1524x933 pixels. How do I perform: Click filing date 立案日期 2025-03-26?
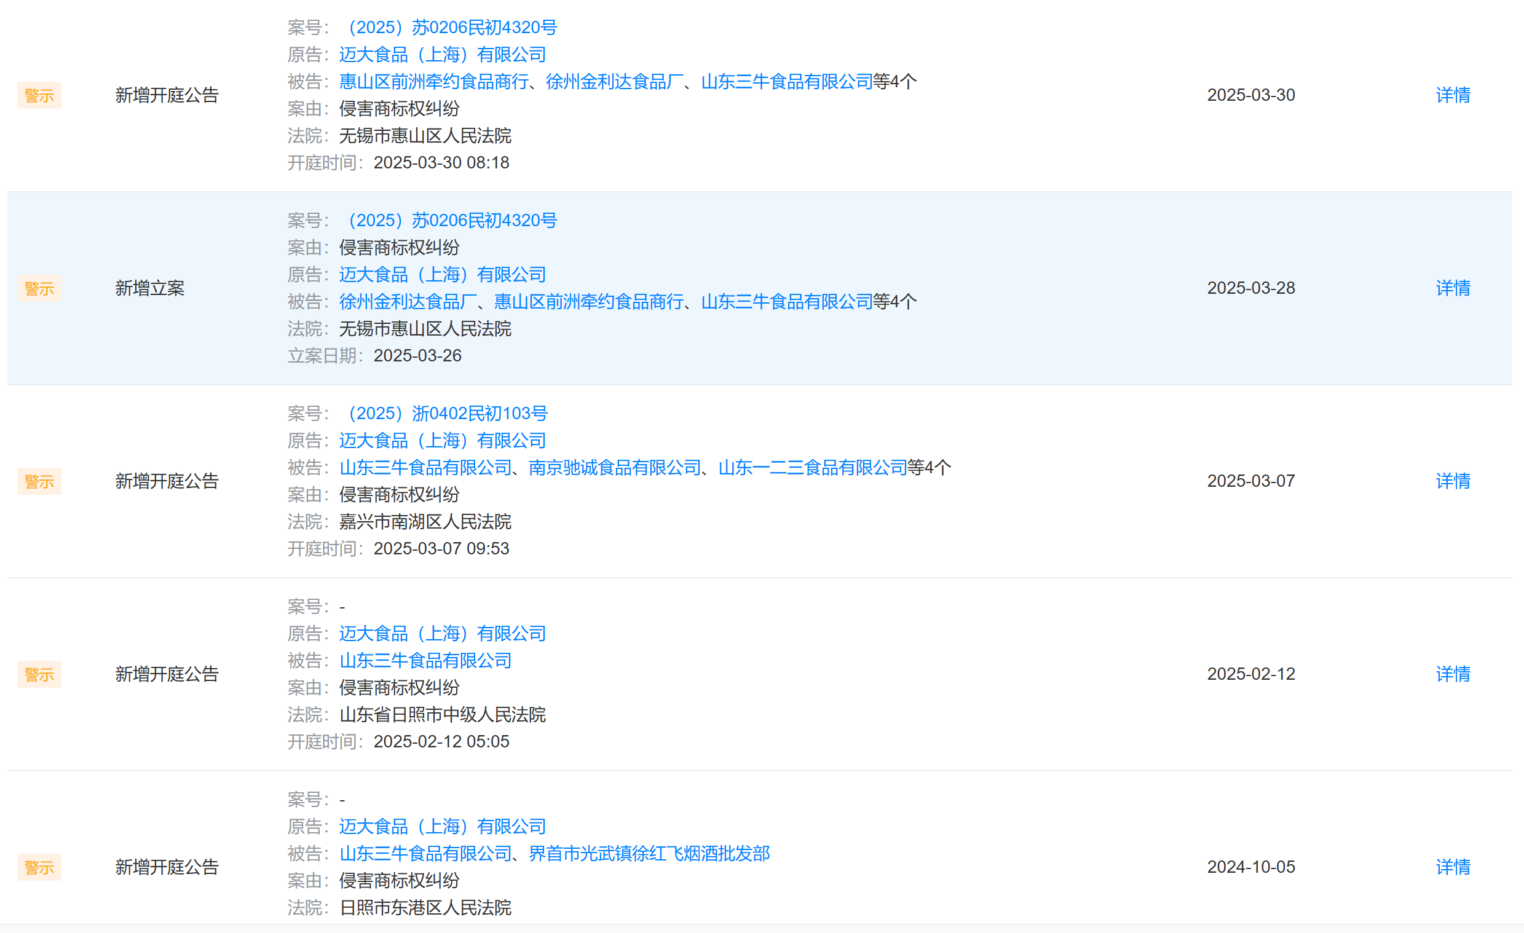[x=374, y=355]
